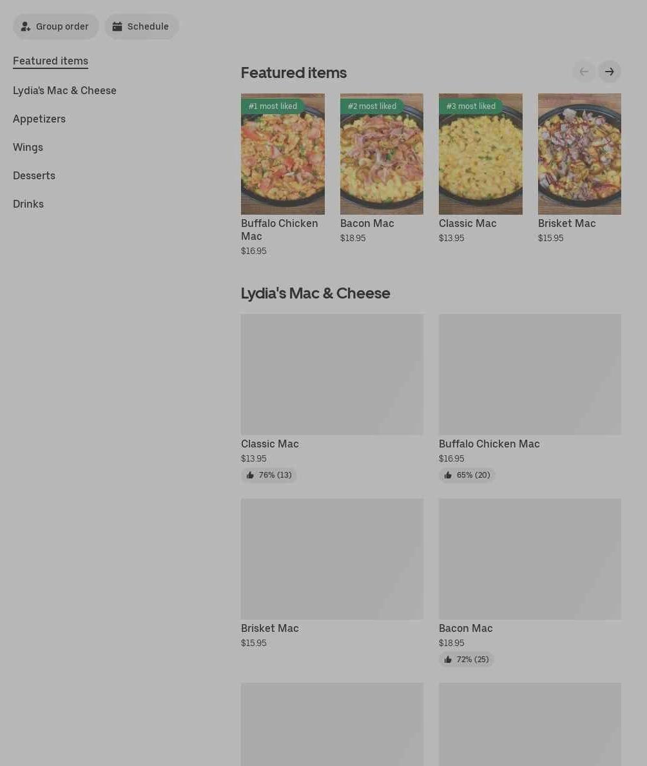Select the Drinks category

(x=28, y=204)
